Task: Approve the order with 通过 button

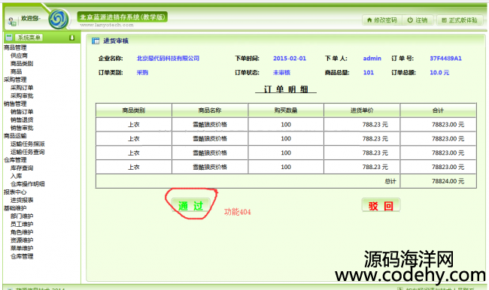Action: pos(190,206)
